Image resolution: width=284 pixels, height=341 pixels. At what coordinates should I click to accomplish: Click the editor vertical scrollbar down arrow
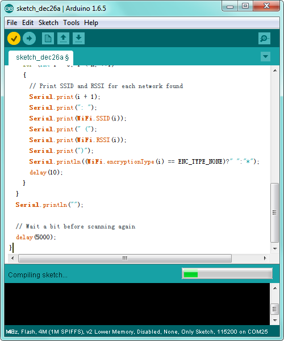tap(275, 248)
